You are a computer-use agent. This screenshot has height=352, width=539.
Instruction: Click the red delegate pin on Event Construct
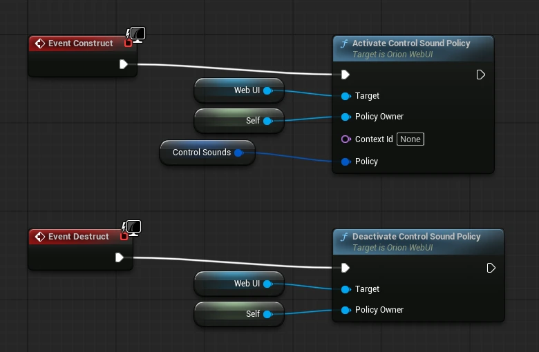click(129, 43)
